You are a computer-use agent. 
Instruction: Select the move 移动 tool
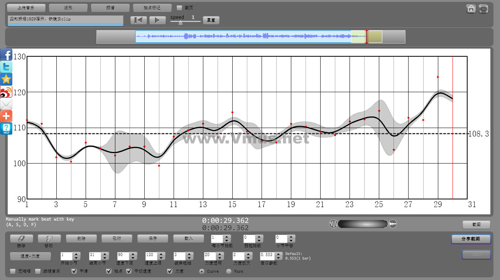49,239
